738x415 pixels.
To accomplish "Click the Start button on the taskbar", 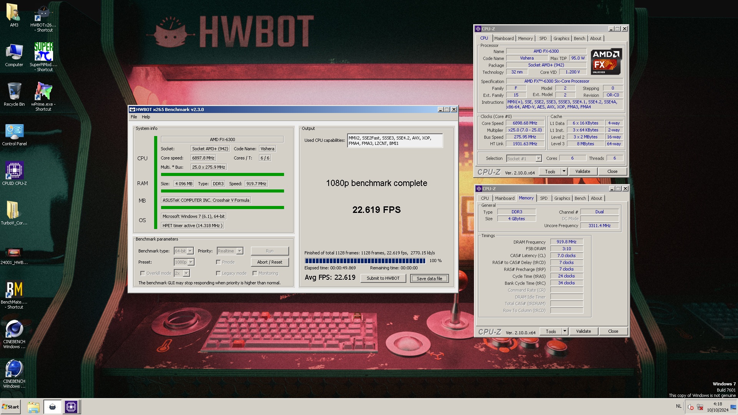I will pyautogui.click(x=10, y=407).
